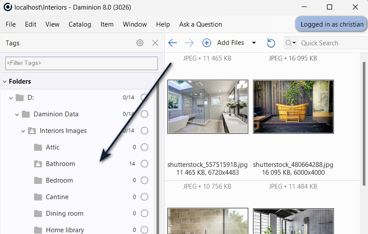Click the Quick Search magnifier icon
This screenshot has width=368, height=234.
tap(289, 43)
